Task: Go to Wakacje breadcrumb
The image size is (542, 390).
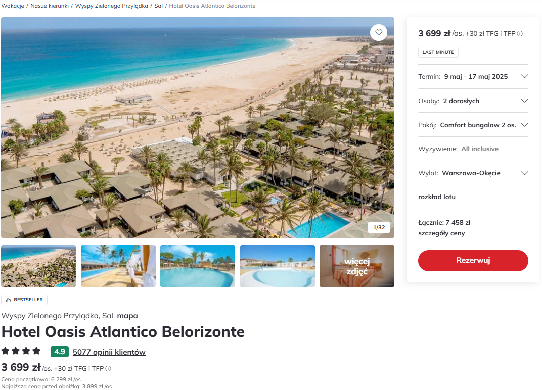Action: pyautogui.click(x=13, y=6)
